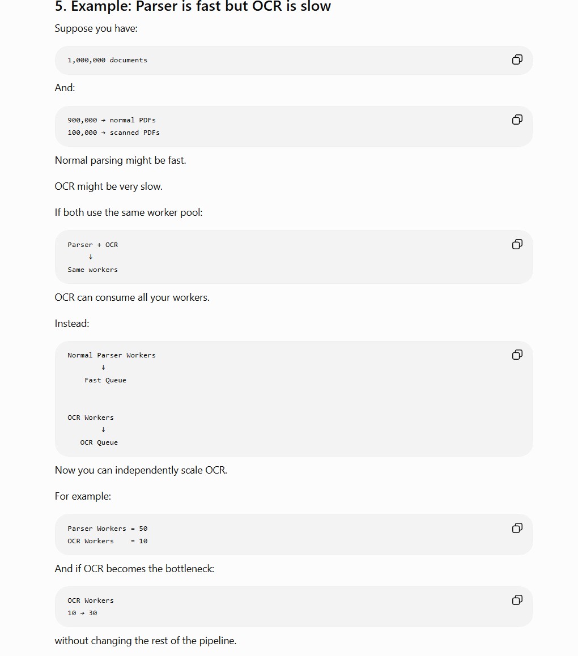Image resolution: width=578 pixels, height=656 pixels.
Task: Click the 'Fast Queue' text in diagram
Action: tap(105, 380)
